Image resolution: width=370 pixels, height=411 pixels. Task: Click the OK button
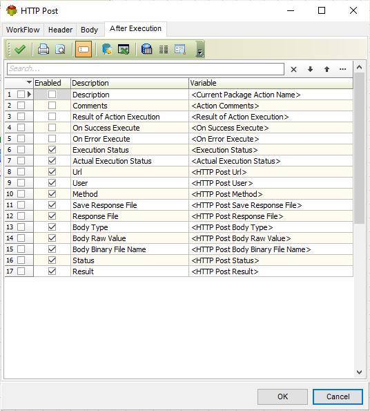tap(282, 396)
